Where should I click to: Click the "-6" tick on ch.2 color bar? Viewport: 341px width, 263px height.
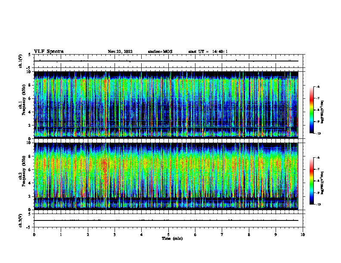pos(318,158)
